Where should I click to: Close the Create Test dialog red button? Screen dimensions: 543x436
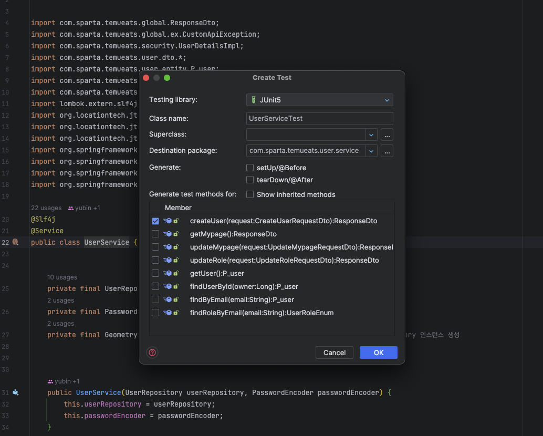[x=146, y=78]
